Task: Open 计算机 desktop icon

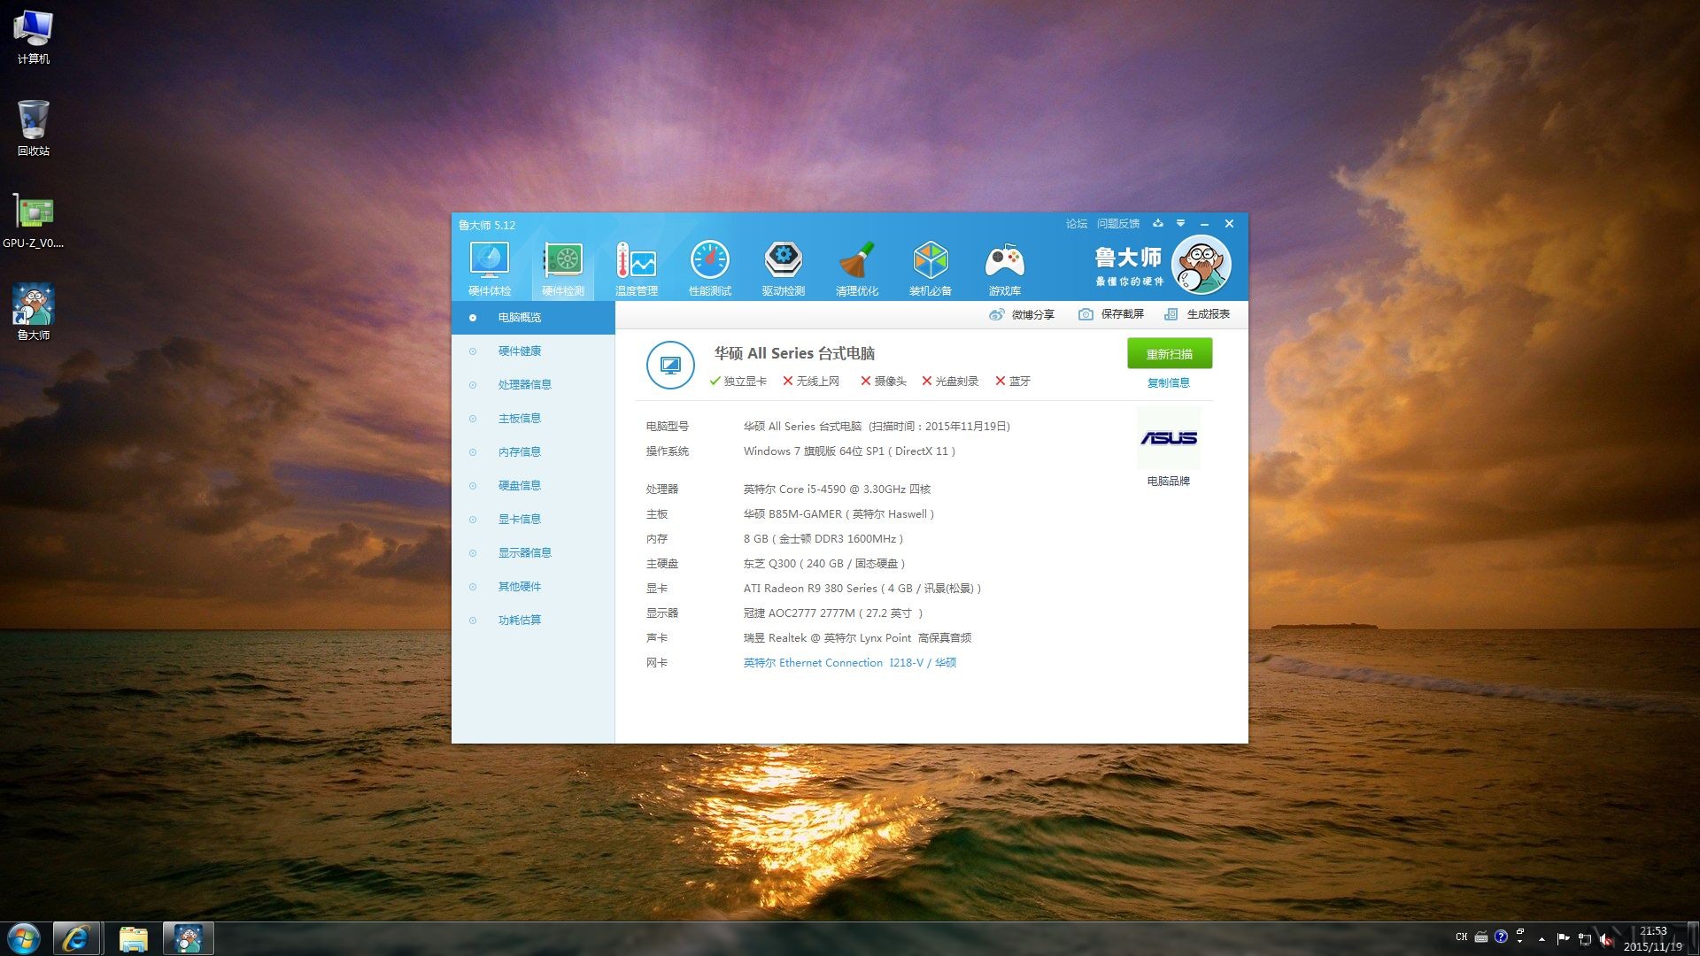Action: coord(34,37)
